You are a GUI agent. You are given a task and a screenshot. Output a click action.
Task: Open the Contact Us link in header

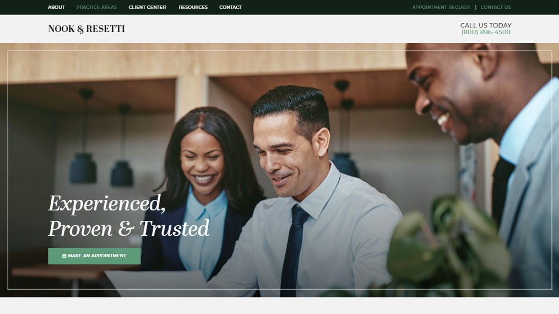tap(496, 7)
